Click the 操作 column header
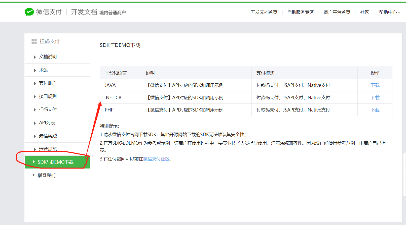This screenshot has height=225, width=406. click(x=375, y=73)
